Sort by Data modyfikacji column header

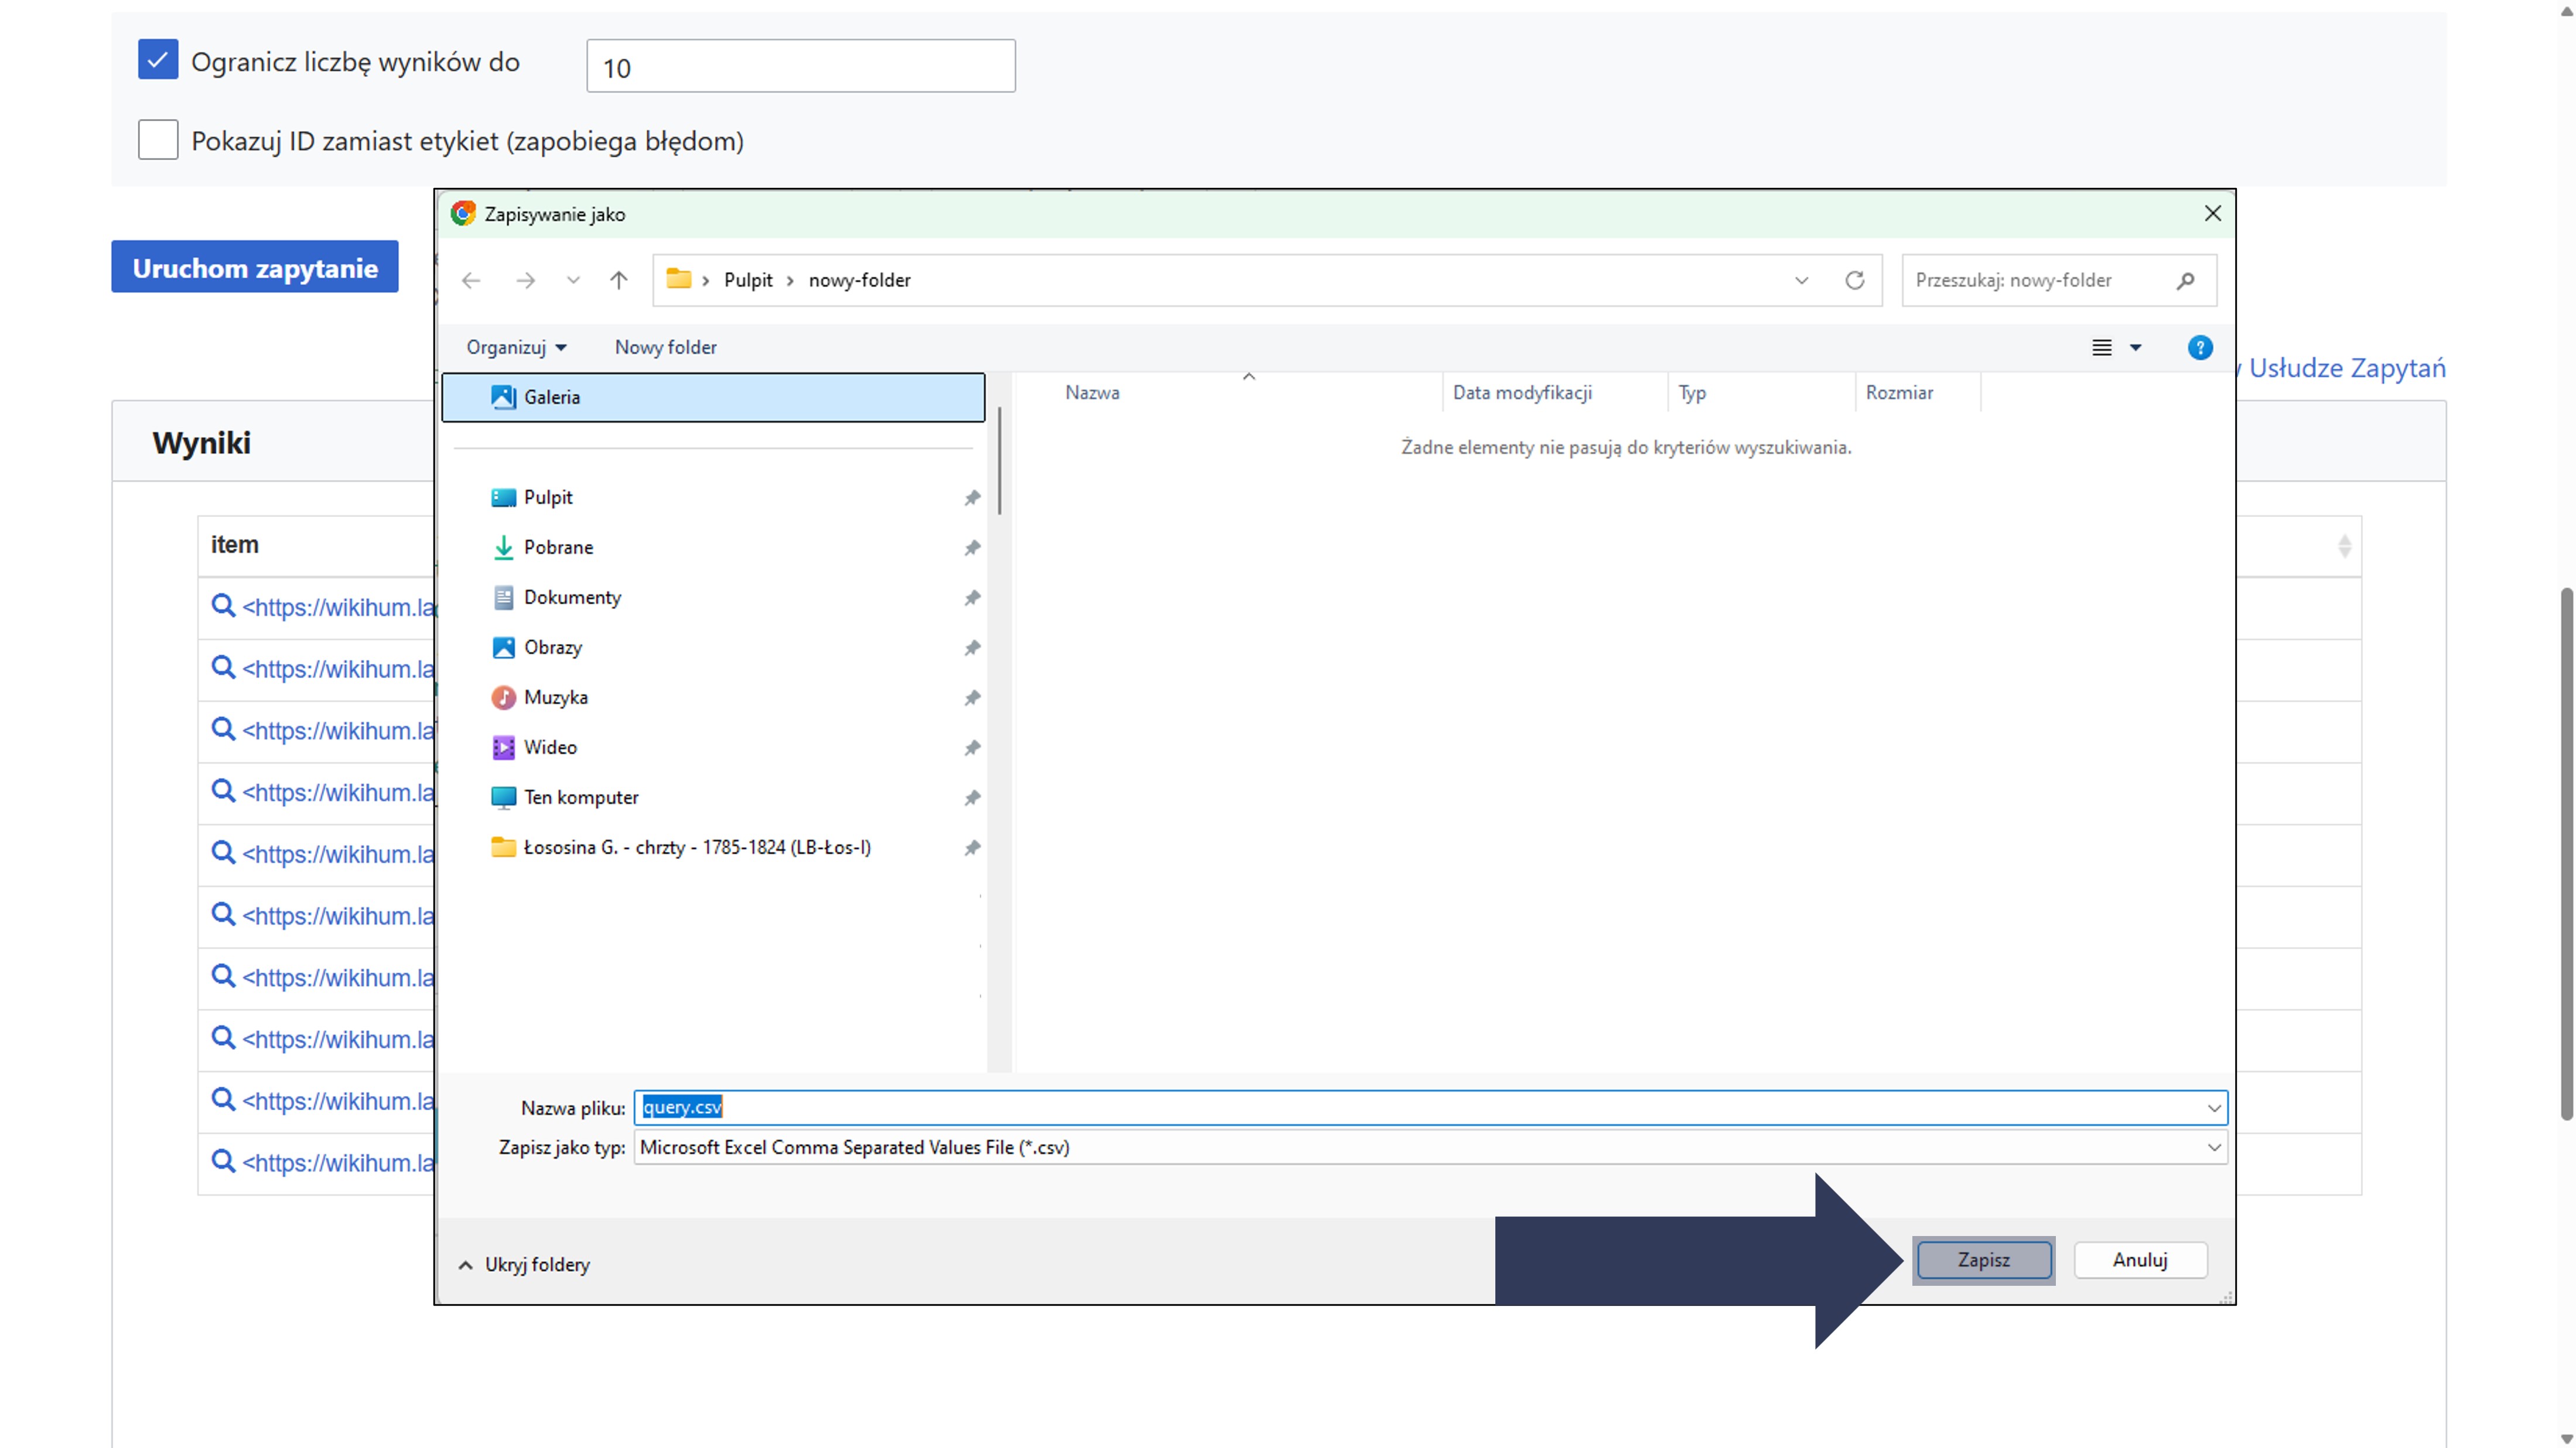1522,392
